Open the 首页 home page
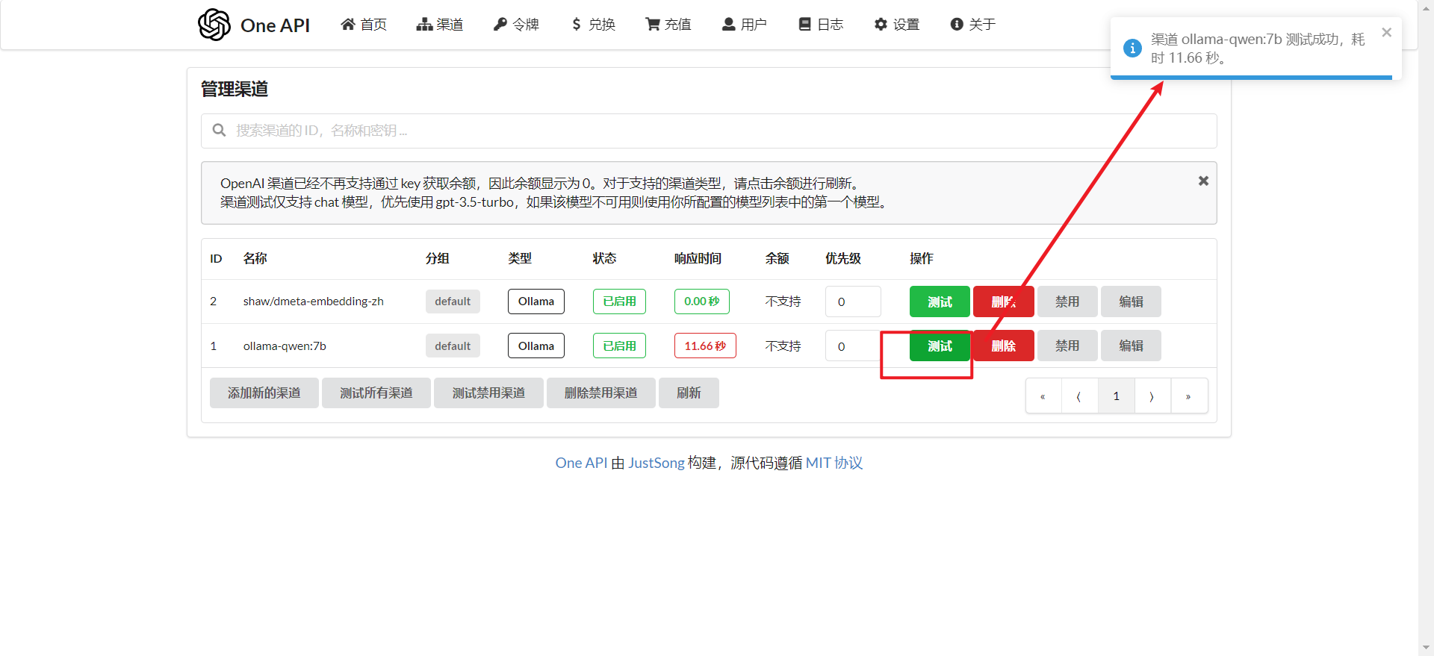 (x=364, y=25)
